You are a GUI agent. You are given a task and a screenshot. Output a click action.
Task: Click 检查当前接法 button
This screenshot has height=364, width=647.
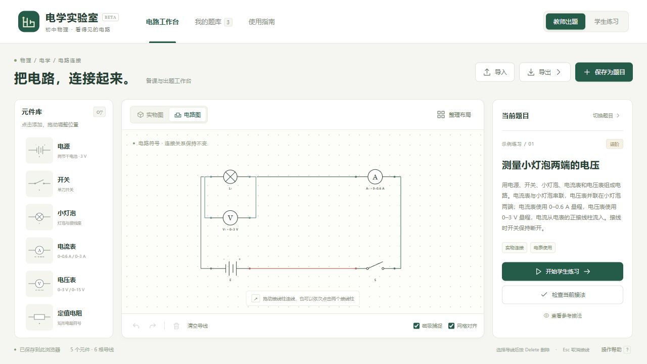[x=563, y=295]
